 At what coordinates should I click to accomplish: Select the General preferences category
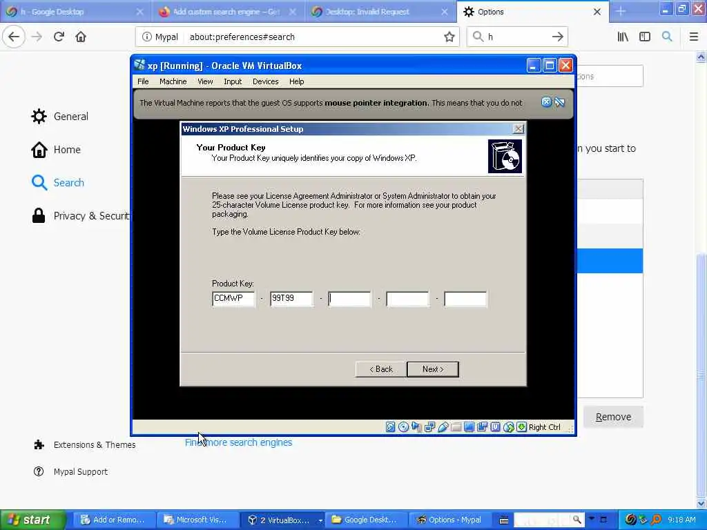[x=60, y=116]
